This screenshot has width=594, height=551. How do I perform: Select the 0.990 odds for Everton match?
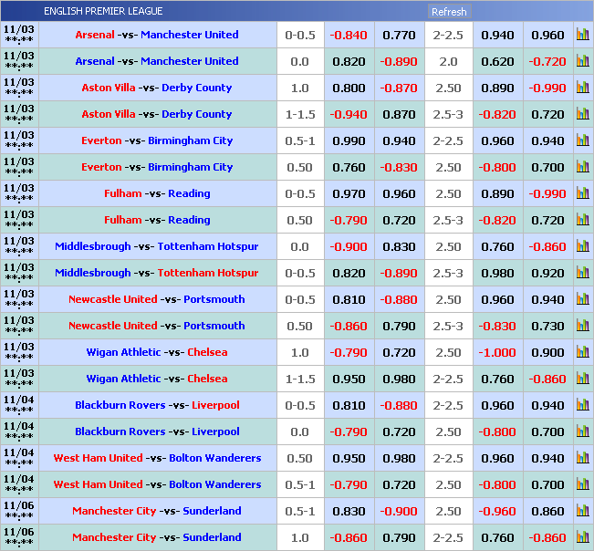coord(349,141)
